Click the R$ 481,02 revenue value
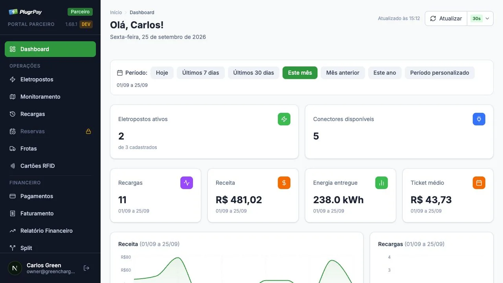 click(239, 200)
